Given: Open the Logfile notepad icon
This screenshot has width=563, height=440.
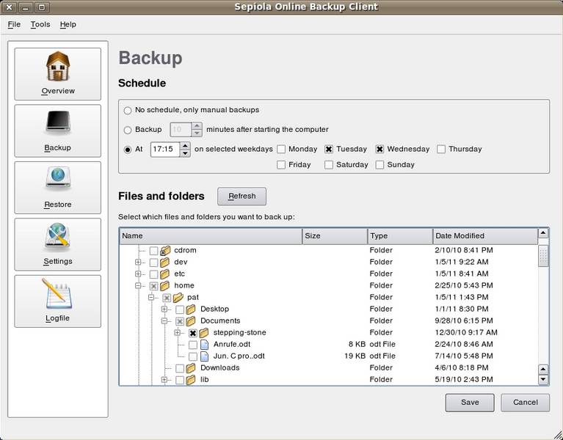Looking at the screenshot, I should 58,294.
